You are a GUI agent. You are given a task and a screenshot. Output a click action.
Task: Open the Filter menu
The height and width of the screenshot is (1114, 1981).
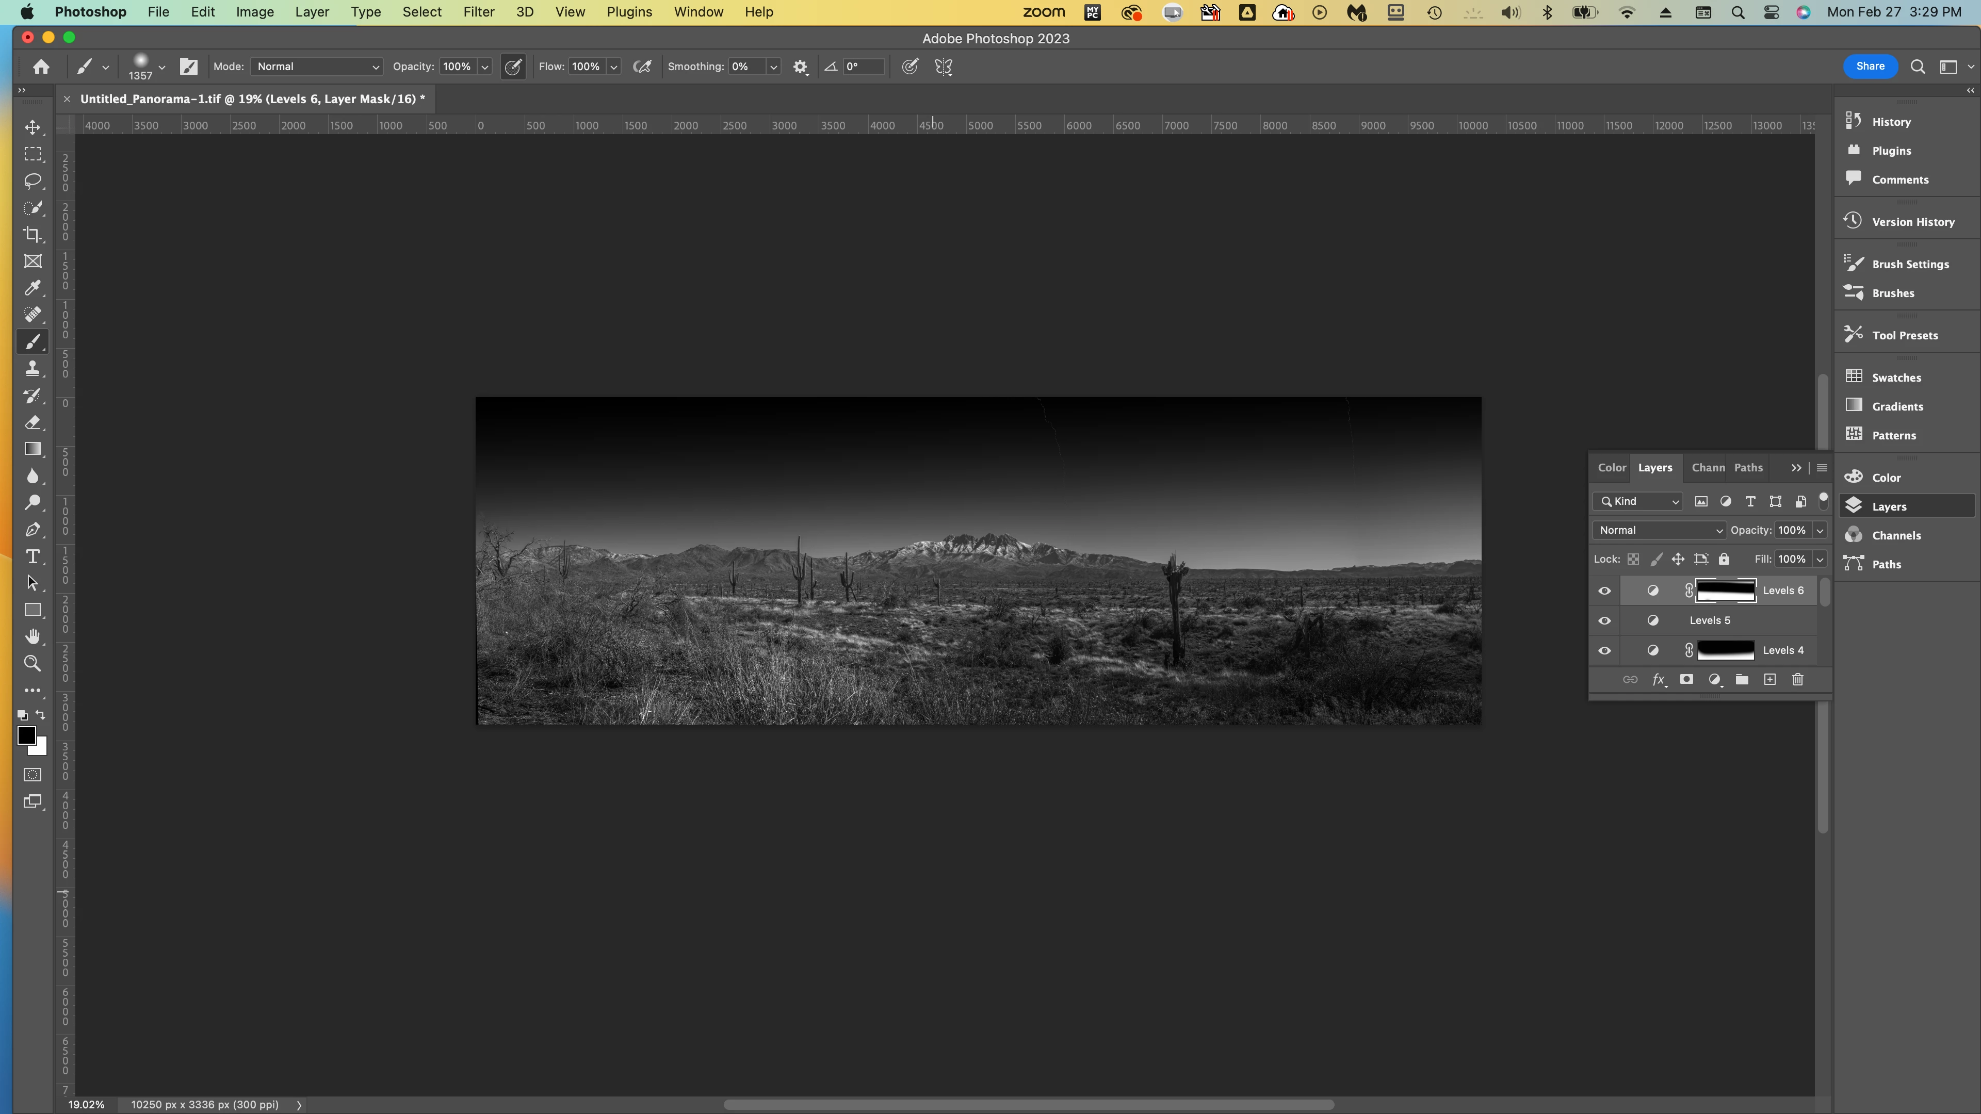pos(478,12)
